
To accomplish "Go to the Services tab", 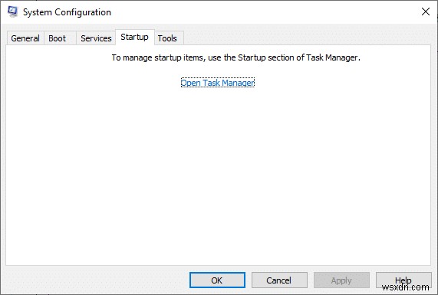I will pyautogui.click(x=96, y=38).
